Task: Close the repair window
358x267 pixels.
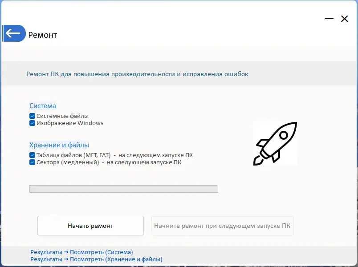Action: (x=345, y=19)
